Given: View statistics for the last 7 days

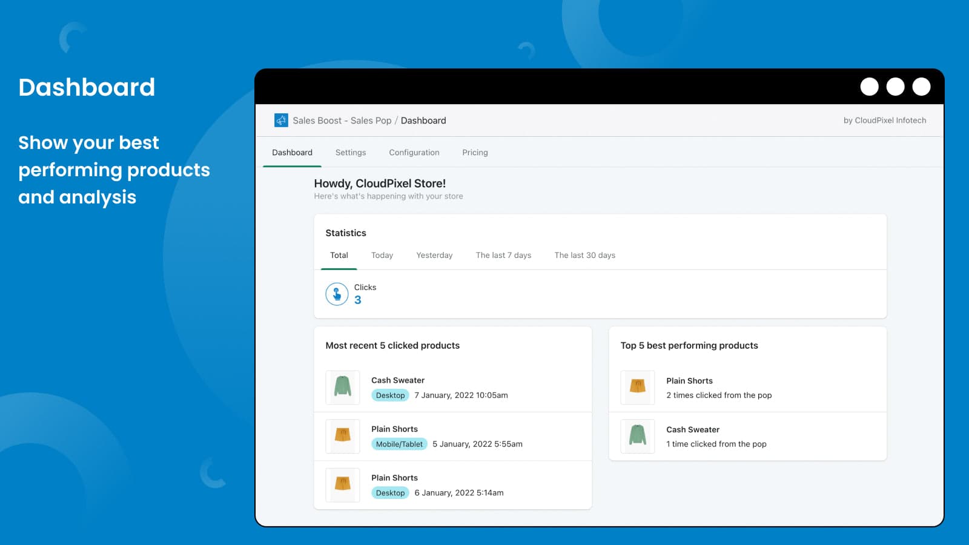Looking at the screenshot, I should click(x=503, y=256).
